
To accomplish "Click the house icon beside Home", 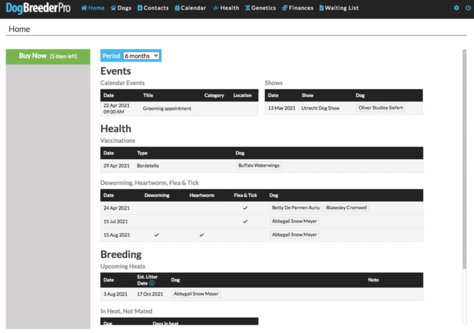I will 84,8.
